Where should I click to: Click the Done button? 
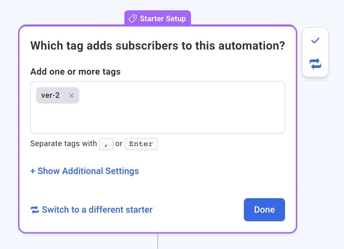[264, 210]
